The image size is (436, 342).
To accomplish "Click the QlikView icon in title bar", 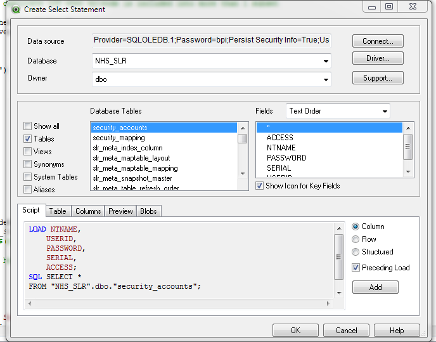I will point(16,10).
